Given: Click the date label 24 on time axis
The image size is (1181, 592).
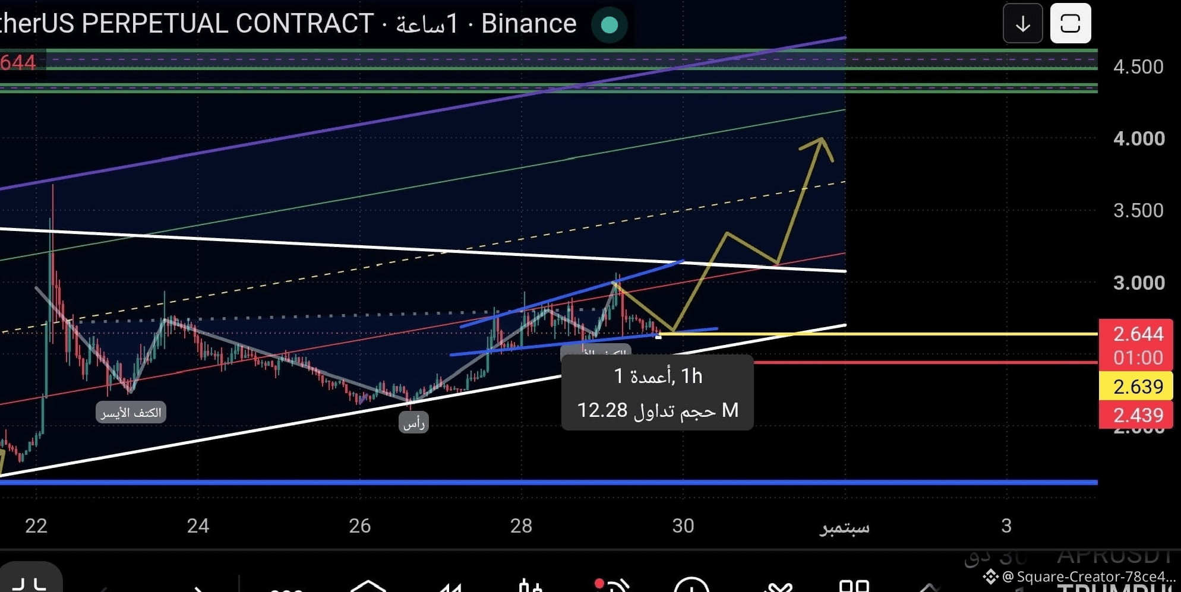Looking at the screenshot, I should click(x=198, y=525).
